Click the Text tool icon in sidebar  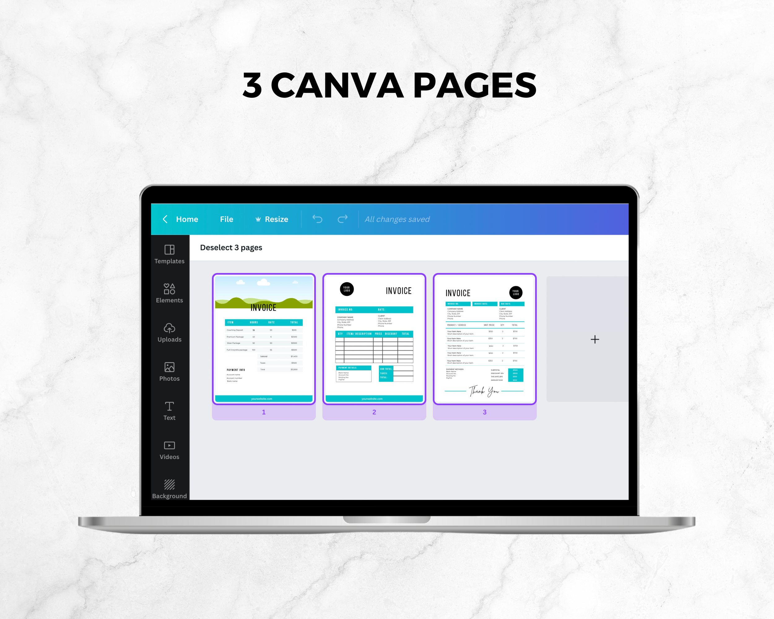[170, 409]
